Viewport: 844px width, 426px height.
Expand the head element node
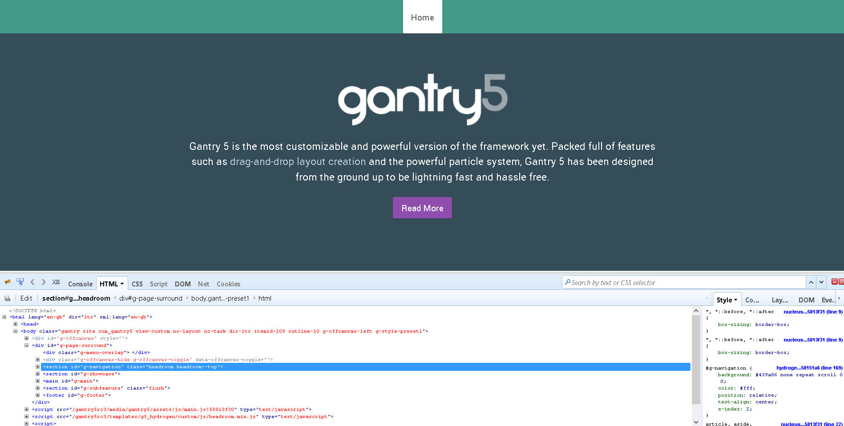click(x=16, y=324)
